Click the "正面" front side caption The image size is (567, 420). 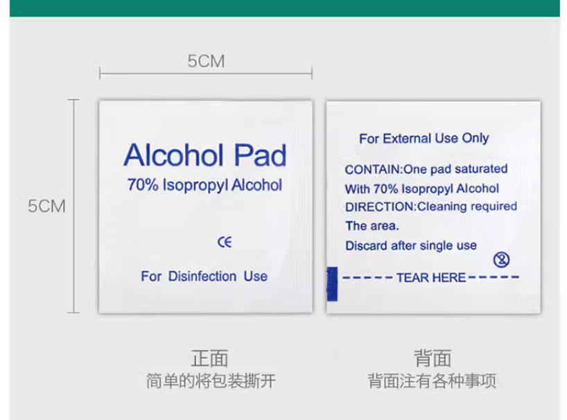point(209,358)
